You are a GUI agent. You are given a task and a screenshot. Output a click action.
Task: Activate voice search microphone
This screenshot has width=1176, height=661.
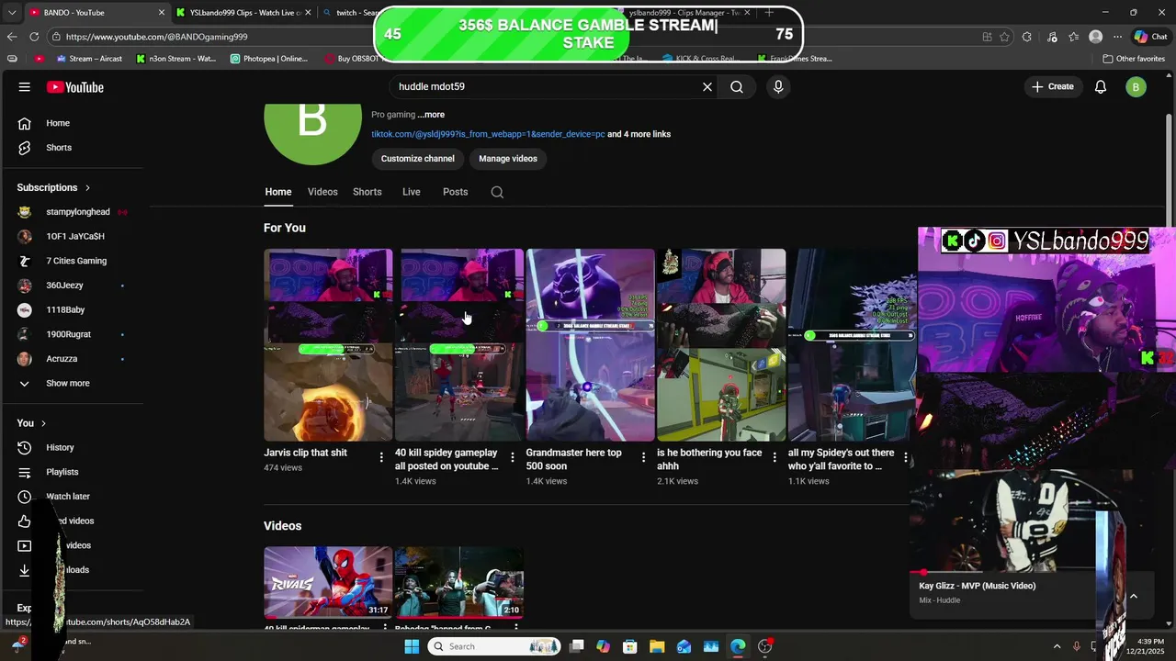[x=778, y=87]
